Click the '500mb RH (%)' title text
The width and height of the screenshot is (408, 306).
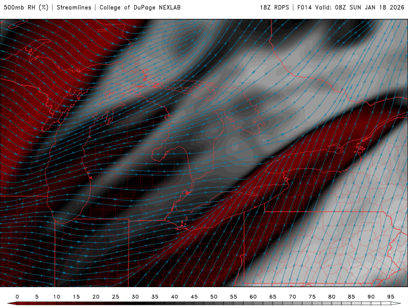pos(26,7)
